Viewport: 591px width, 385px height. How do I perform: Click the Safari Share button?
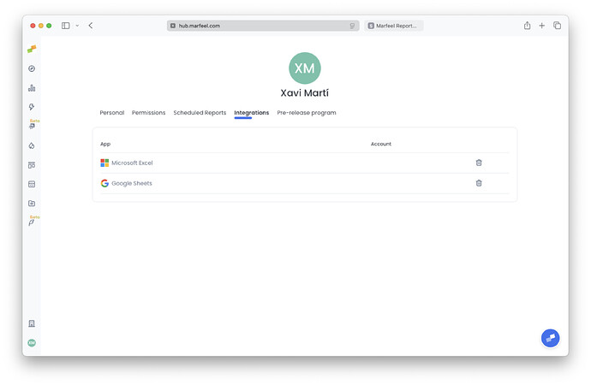tap(527, 26)
